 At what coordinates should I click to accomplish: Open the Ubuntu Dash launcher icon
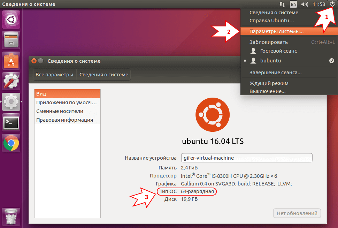[x=11, y=19]
